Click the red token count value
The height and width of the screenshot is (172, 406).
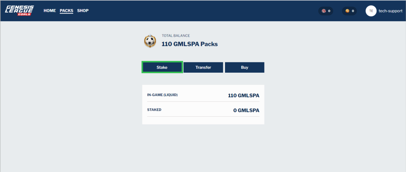coord(329,11)
